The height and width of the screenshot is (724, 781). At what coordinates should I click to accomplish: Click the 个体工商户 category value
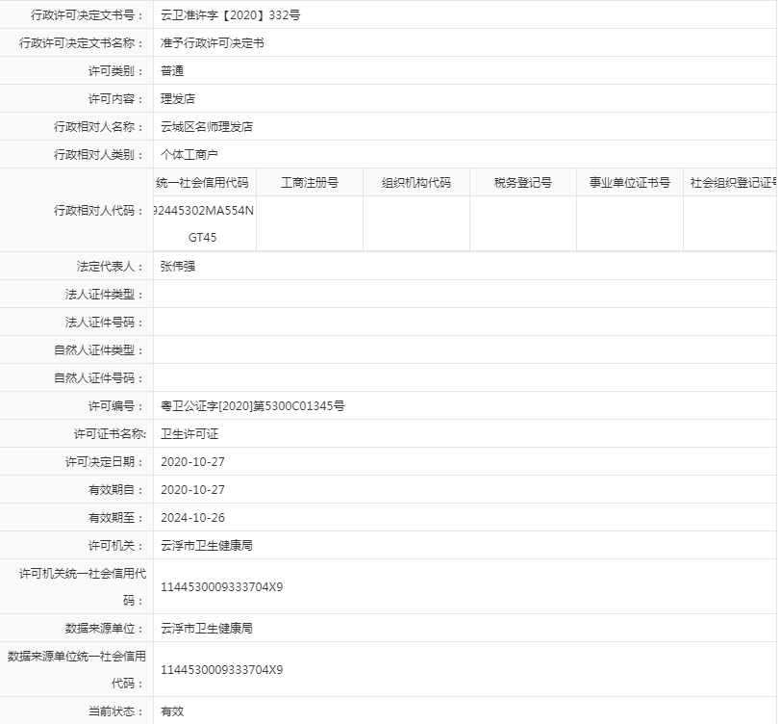tap(189, 155)
